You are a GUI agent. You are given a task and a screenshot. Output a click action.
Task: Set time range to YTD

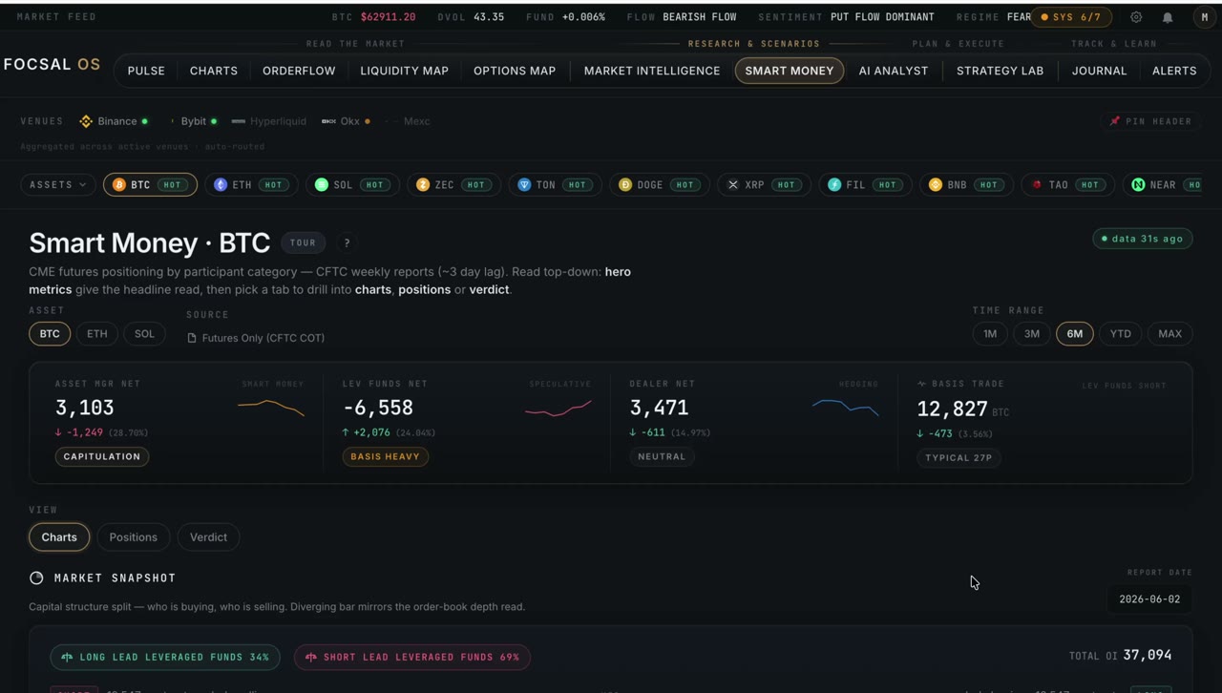(1121, 334)
